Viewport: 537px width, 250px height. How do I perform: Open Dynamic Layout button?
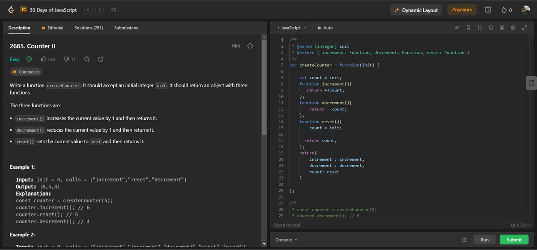(x=417, y=10)
